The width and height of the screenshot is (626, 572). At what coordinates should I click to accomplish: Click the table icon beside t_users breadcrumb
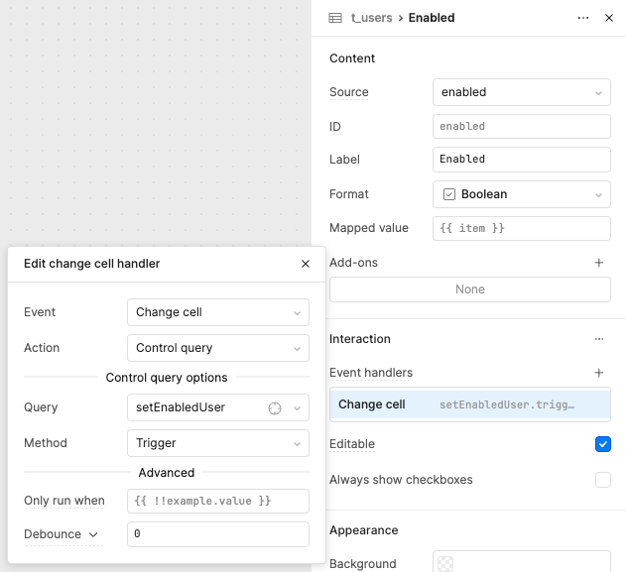[335, 18]
